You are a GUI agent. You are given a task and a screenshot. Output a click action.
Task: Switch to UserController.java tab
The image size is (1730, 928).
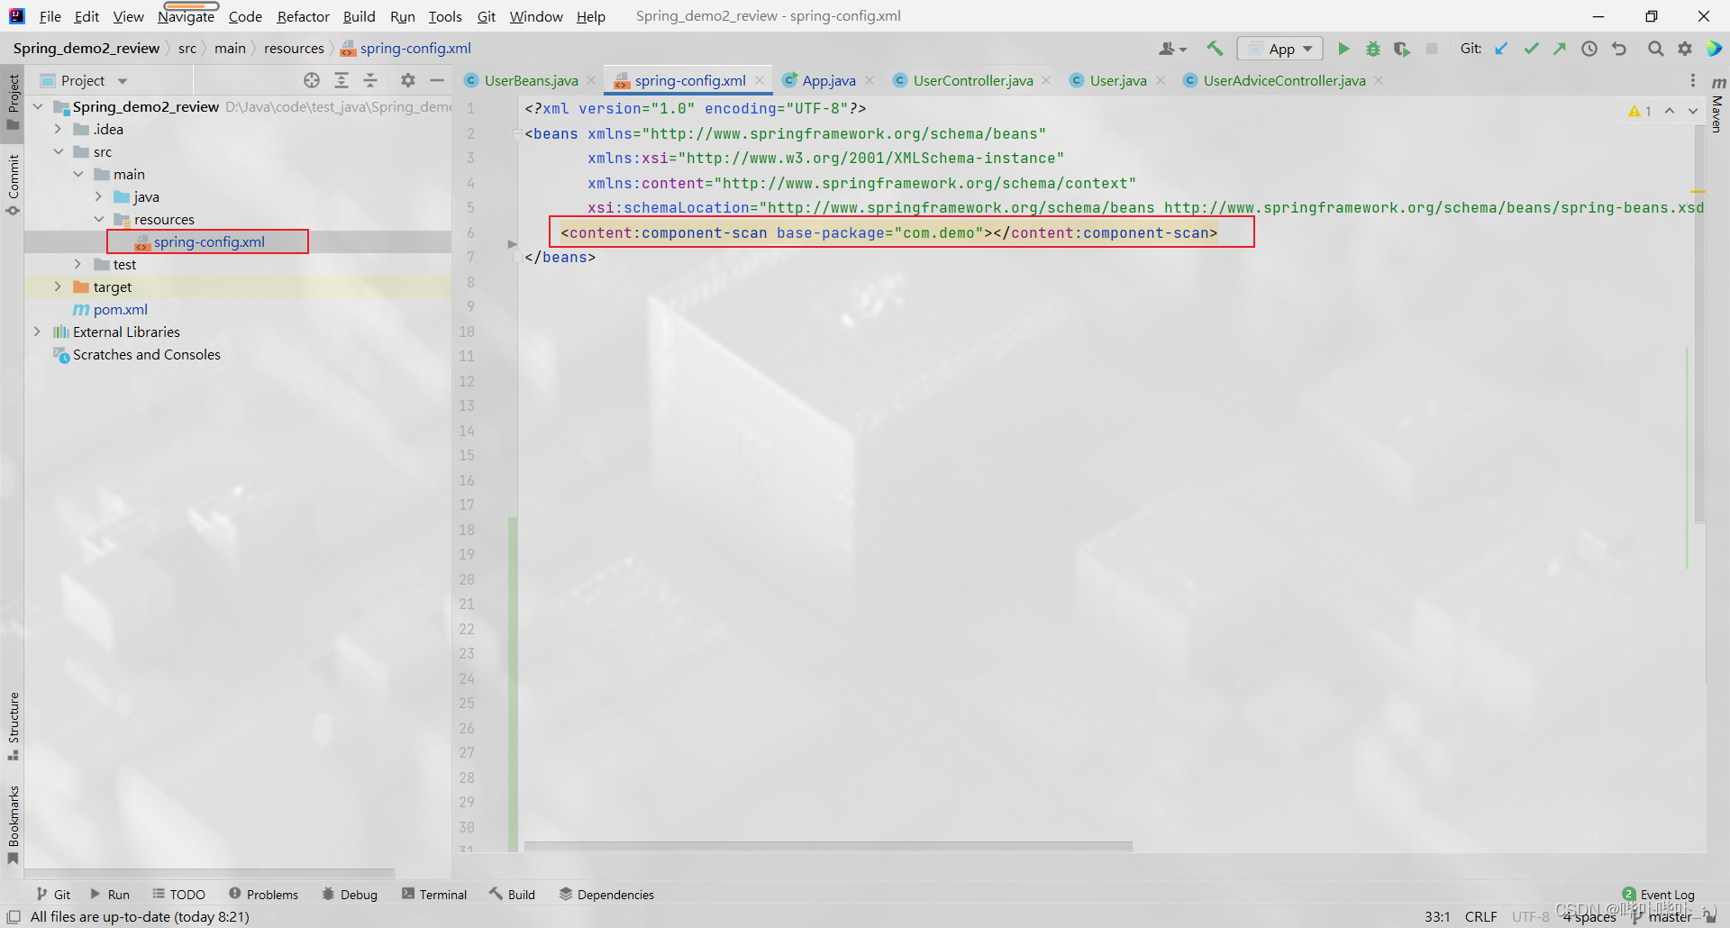[972, 80]
